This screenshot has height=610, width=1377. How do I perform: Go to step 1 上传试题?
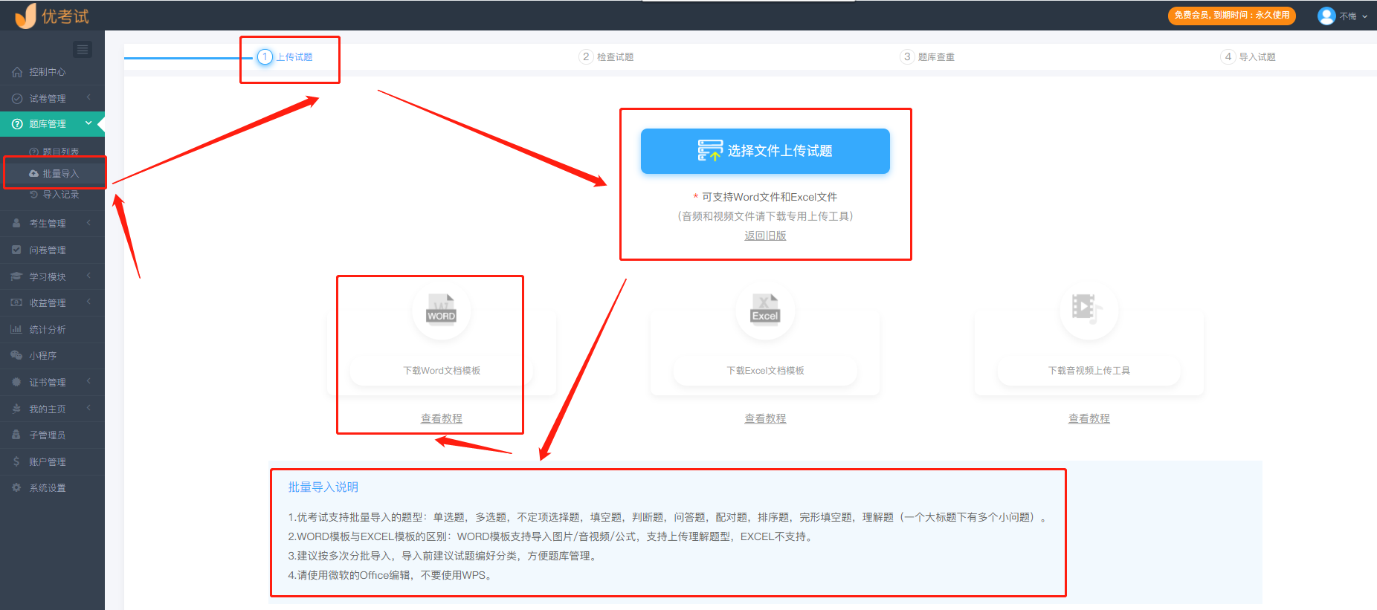point(285,57)
